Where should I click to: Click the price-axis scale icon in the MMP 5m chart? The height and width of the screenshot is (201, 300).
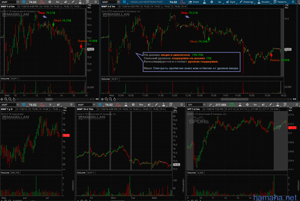point(89,7)
